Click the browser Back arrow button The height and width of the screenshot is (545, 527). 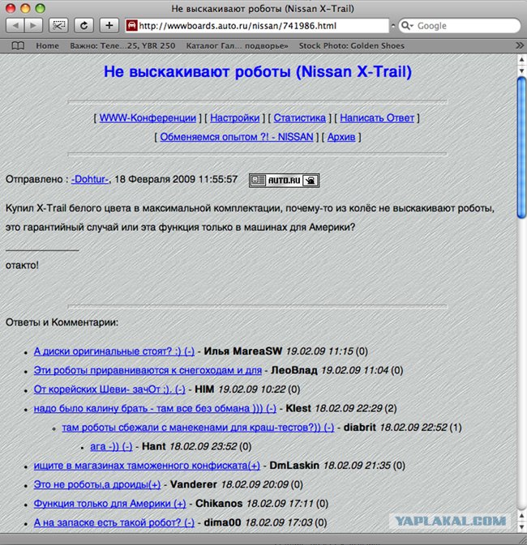pyautogui.click(x=15, y=26)
